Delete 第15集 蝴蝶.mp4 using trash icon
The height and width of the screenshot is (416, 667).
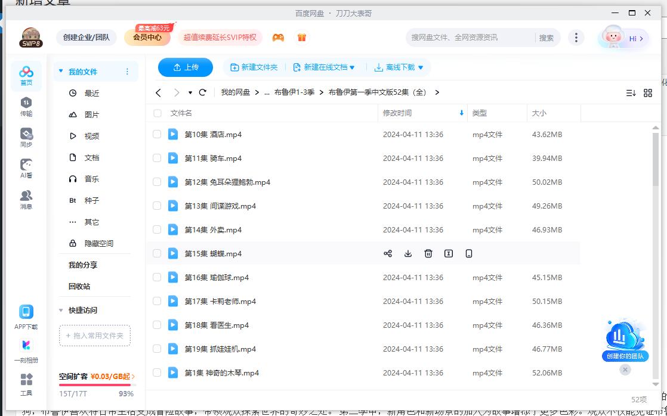[x=428, y=253]
